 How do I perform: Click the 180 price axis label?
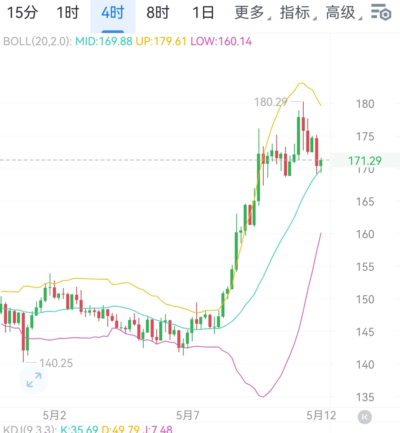[x=365, y=104]
